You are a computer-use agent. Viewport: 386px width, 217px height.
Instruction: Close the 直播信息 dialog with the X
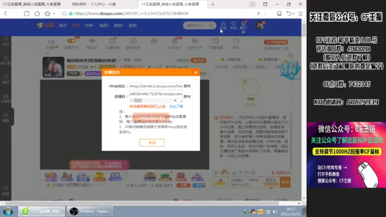pyautogui.click(x=196, y=72)
